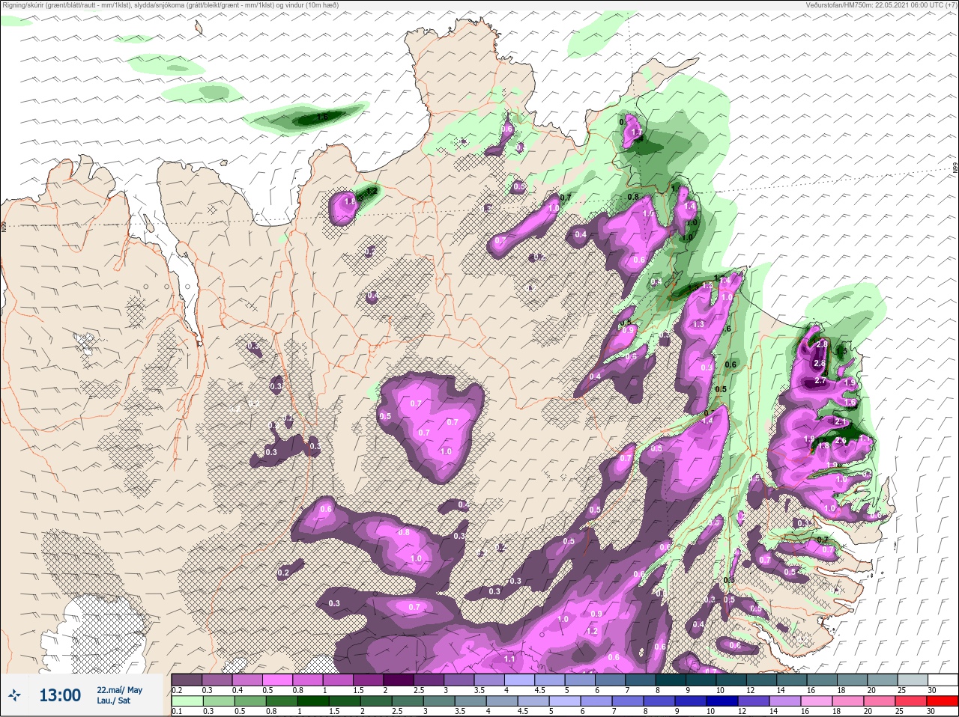
Task: Select the 8 dark teal swatch in upper legend
Action: (671, 680)
